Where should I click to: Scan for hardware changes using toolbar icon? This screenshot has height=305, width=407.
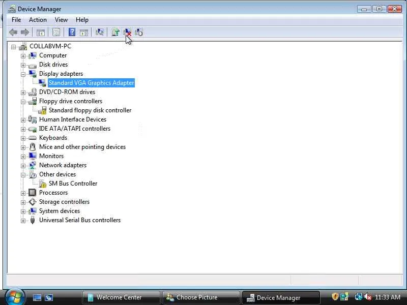click(99, 32)
